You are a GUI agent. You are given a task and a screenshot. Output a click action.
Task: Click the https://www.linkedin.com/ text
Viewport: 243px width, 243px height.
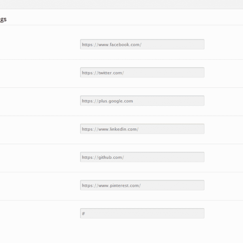tap(110, 129)
